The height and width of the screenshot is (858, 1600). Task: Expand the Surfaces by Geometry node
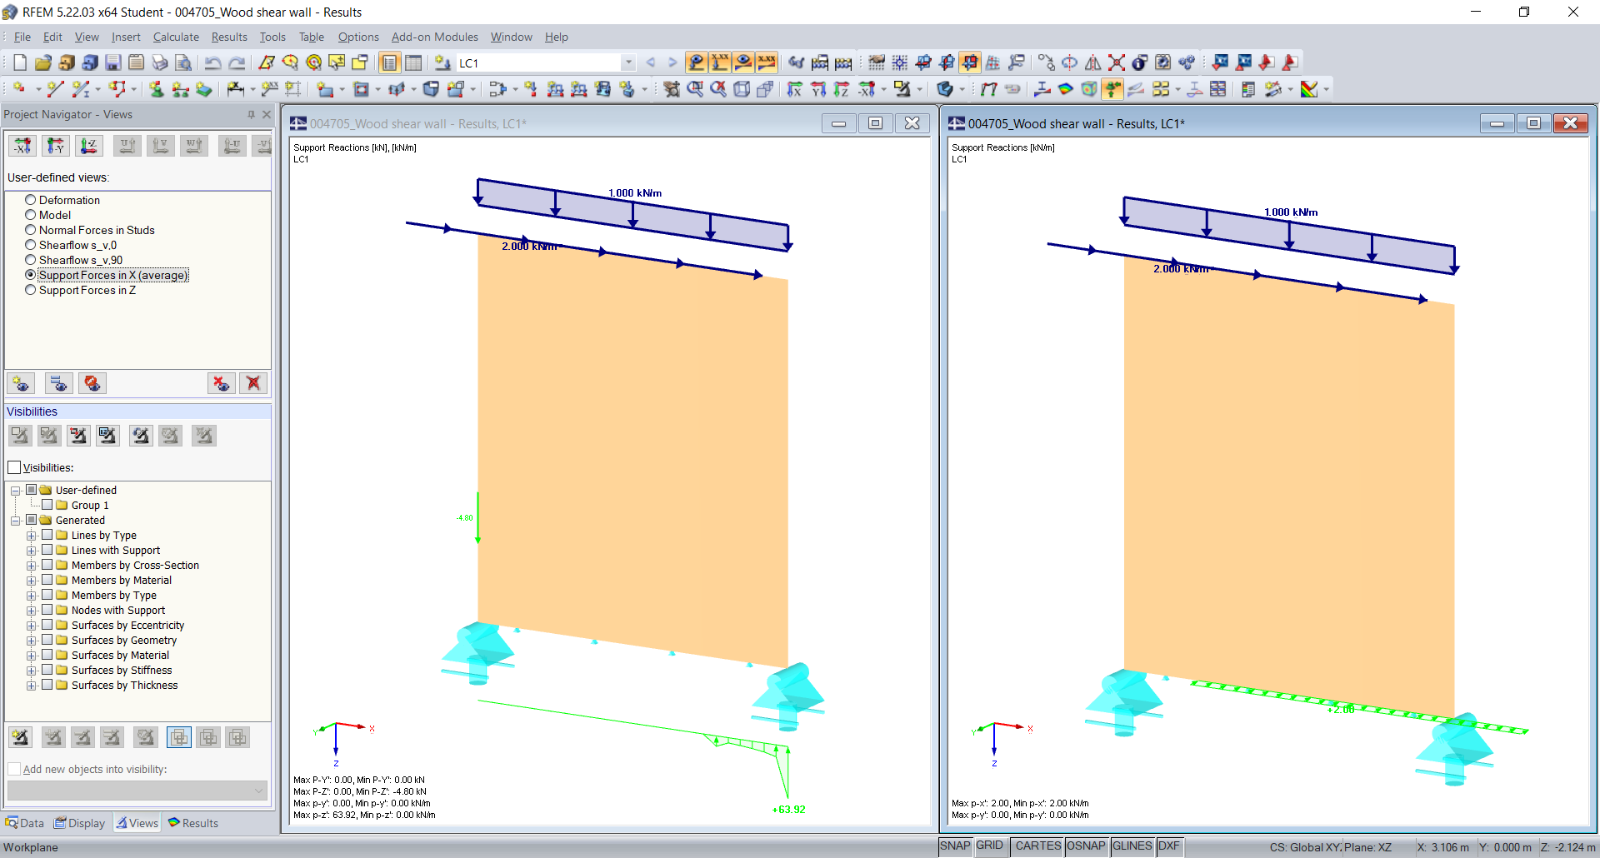pos(31,640)
